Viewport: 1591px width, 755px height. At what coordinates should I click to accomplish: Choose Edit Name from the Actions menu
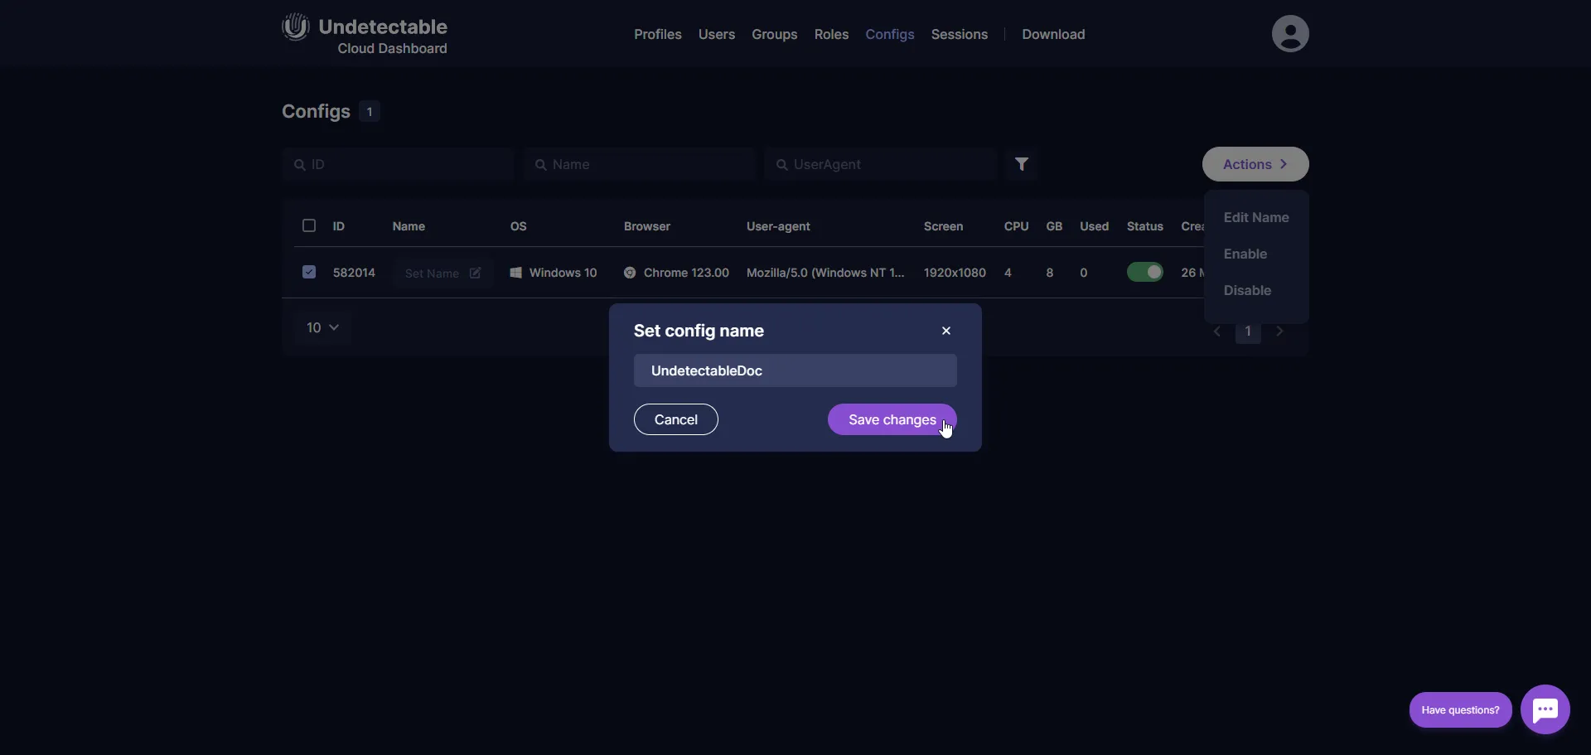tap(1256, 217)
